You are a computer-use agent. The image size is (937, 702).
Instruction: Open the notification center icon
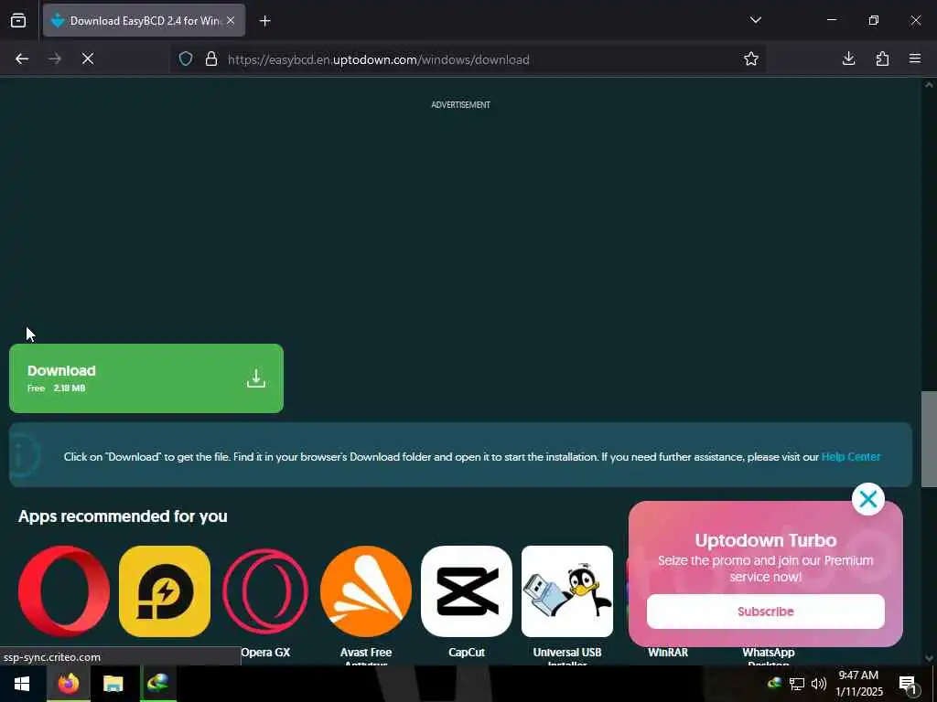[x=908, y=684]
